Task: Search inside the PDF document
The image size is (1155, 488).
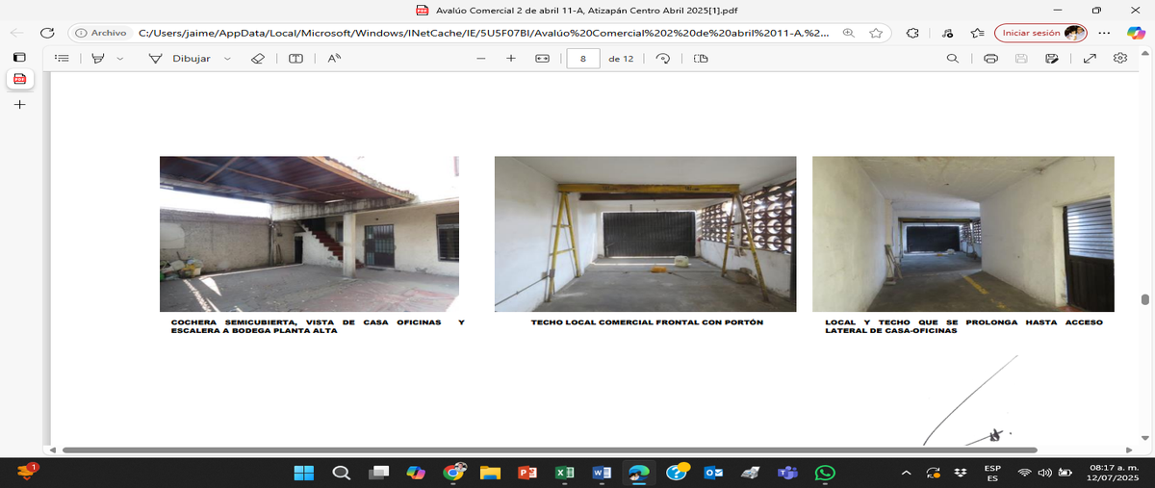Action: click(x=953, y=58)
